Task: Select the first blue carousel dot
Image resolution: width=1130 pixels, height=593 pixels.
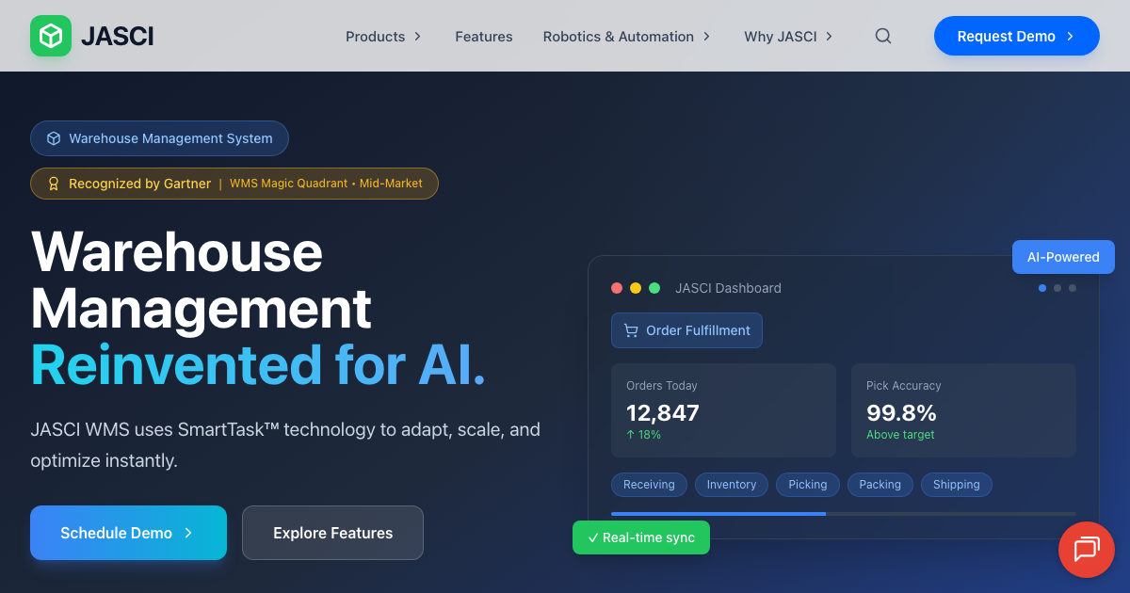Action: pyautogui.click(x=1042, y=288)
